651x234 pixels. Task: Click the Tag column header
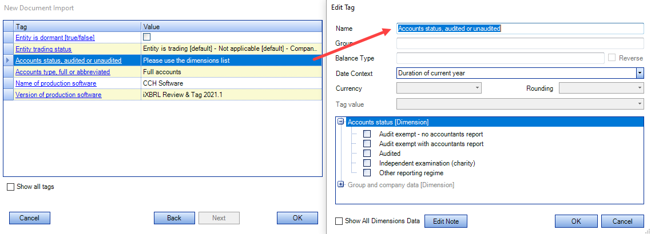pos(77,26)
